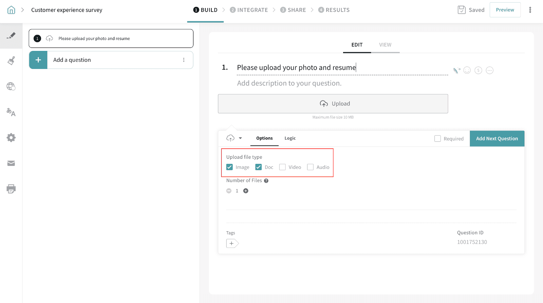Click the printer icon in left sidebar
Image resolution: width=543 pixels, height=303 pixels.
tap(11, 189)
